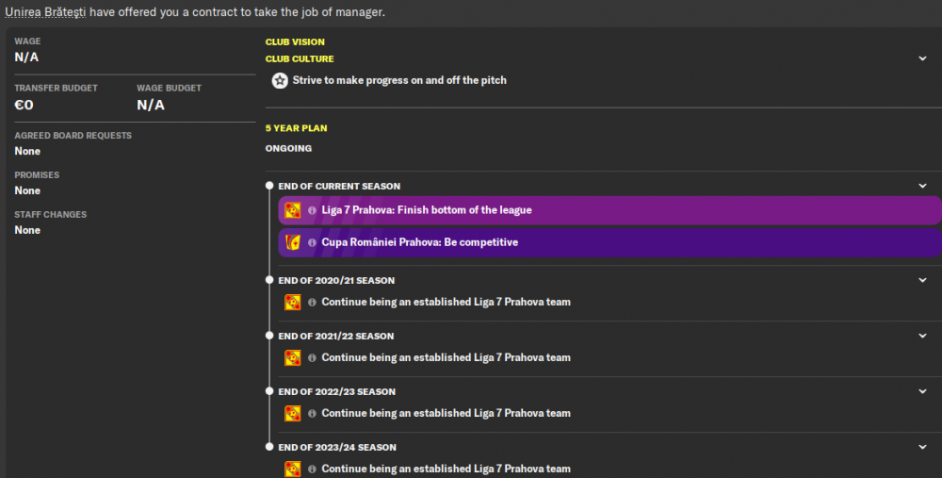Click None under Promises
Screen dimensions: 942x478
coord(27,190)
